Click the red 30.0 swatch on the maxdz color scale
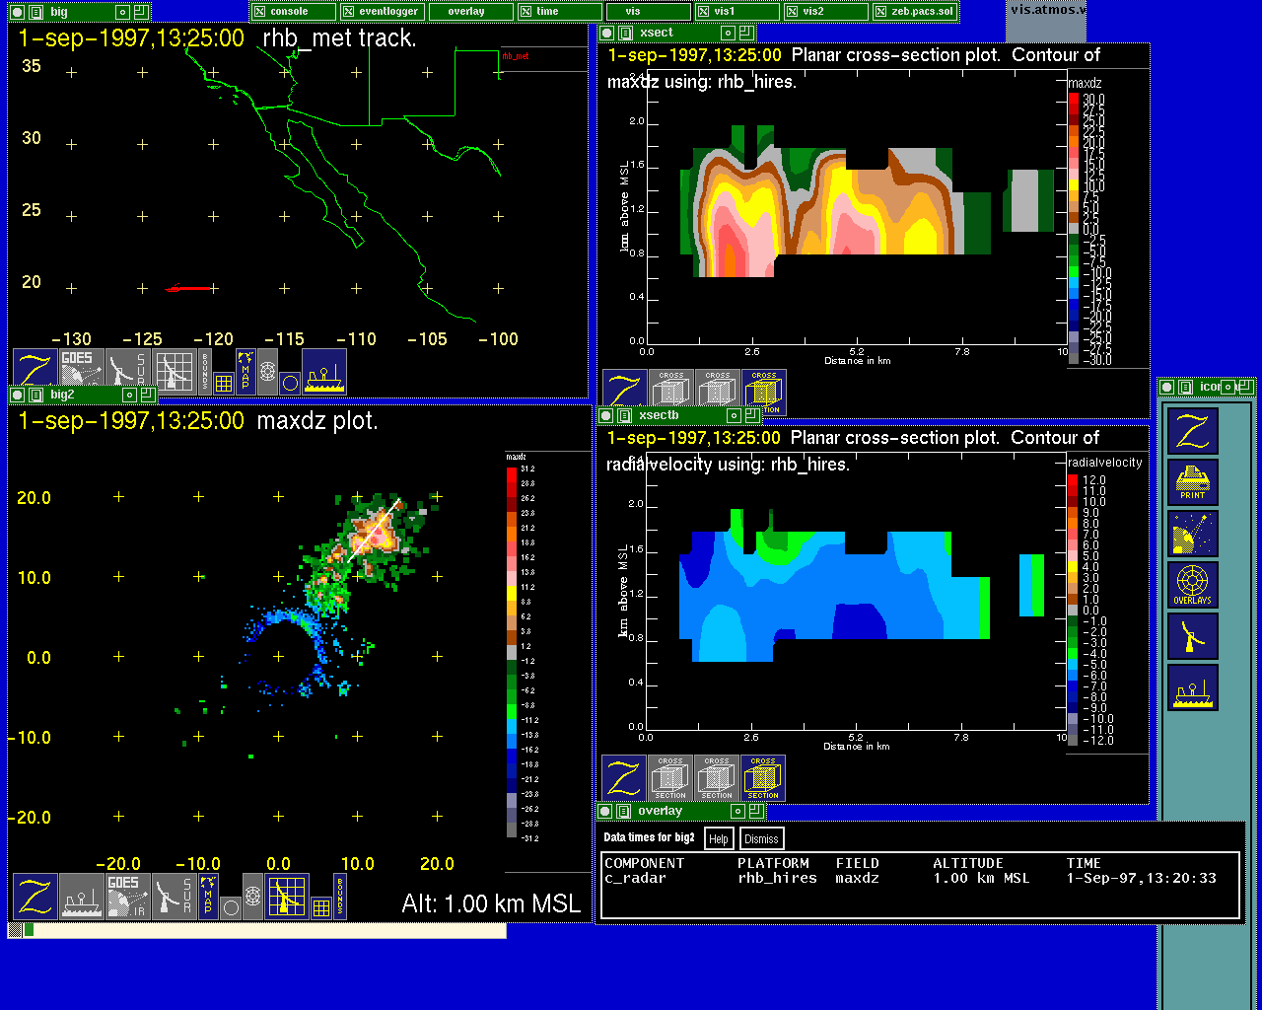Screen dimensions: 1262x1010 [x=1074, y=100]
